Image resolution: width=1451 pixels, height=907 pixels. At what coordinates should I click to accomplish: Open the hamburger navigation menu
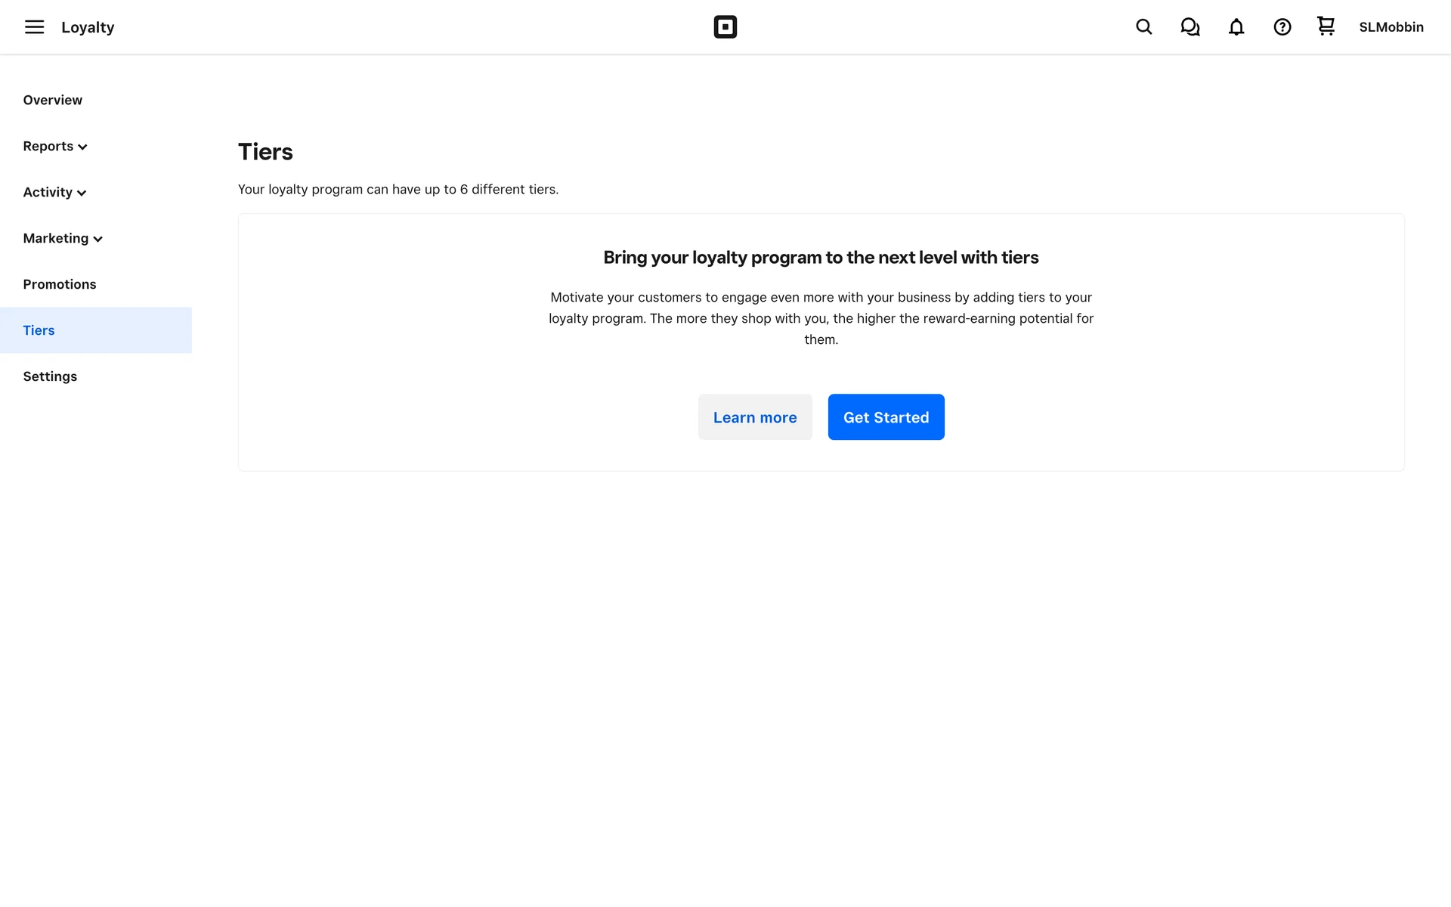[x=34, y=27]
